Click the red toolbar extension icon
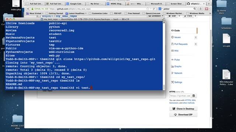The width and height of the screenshot is (236, 132). point(206,9)
